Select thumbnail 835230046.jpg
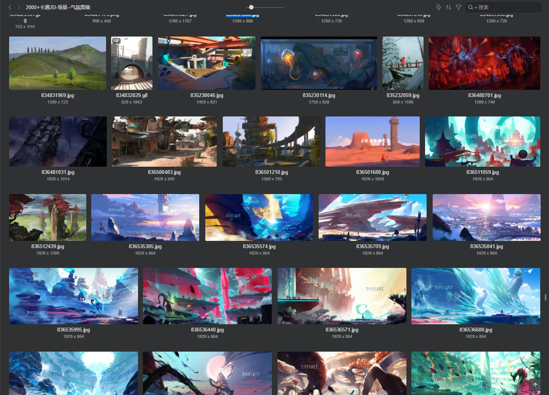This screenshot has height=395, width=549. tap(207, 63)
